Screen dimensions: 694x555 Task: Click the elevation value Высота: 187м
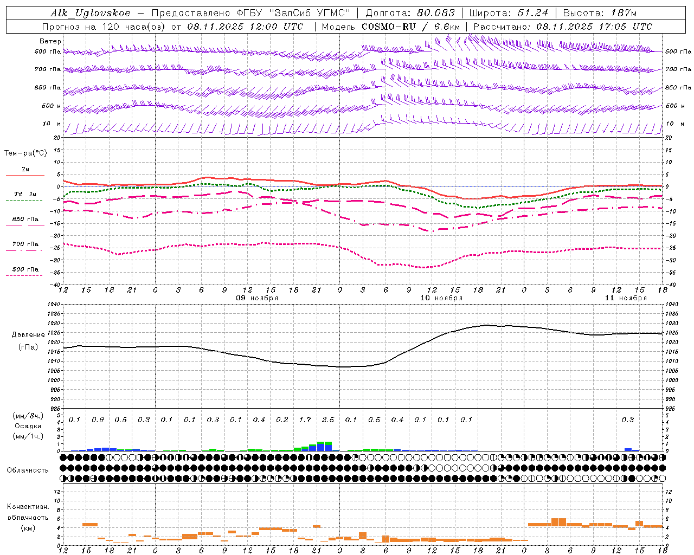(x=600, y=14)
